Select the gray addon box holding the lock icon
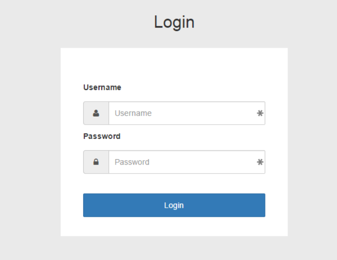 pyautogui.click(x=96, y=162)
